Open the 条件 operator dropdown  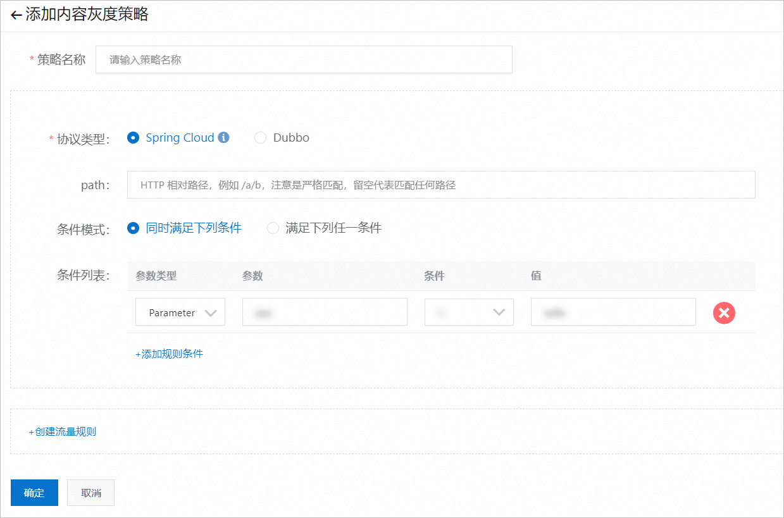pos(468,312)
